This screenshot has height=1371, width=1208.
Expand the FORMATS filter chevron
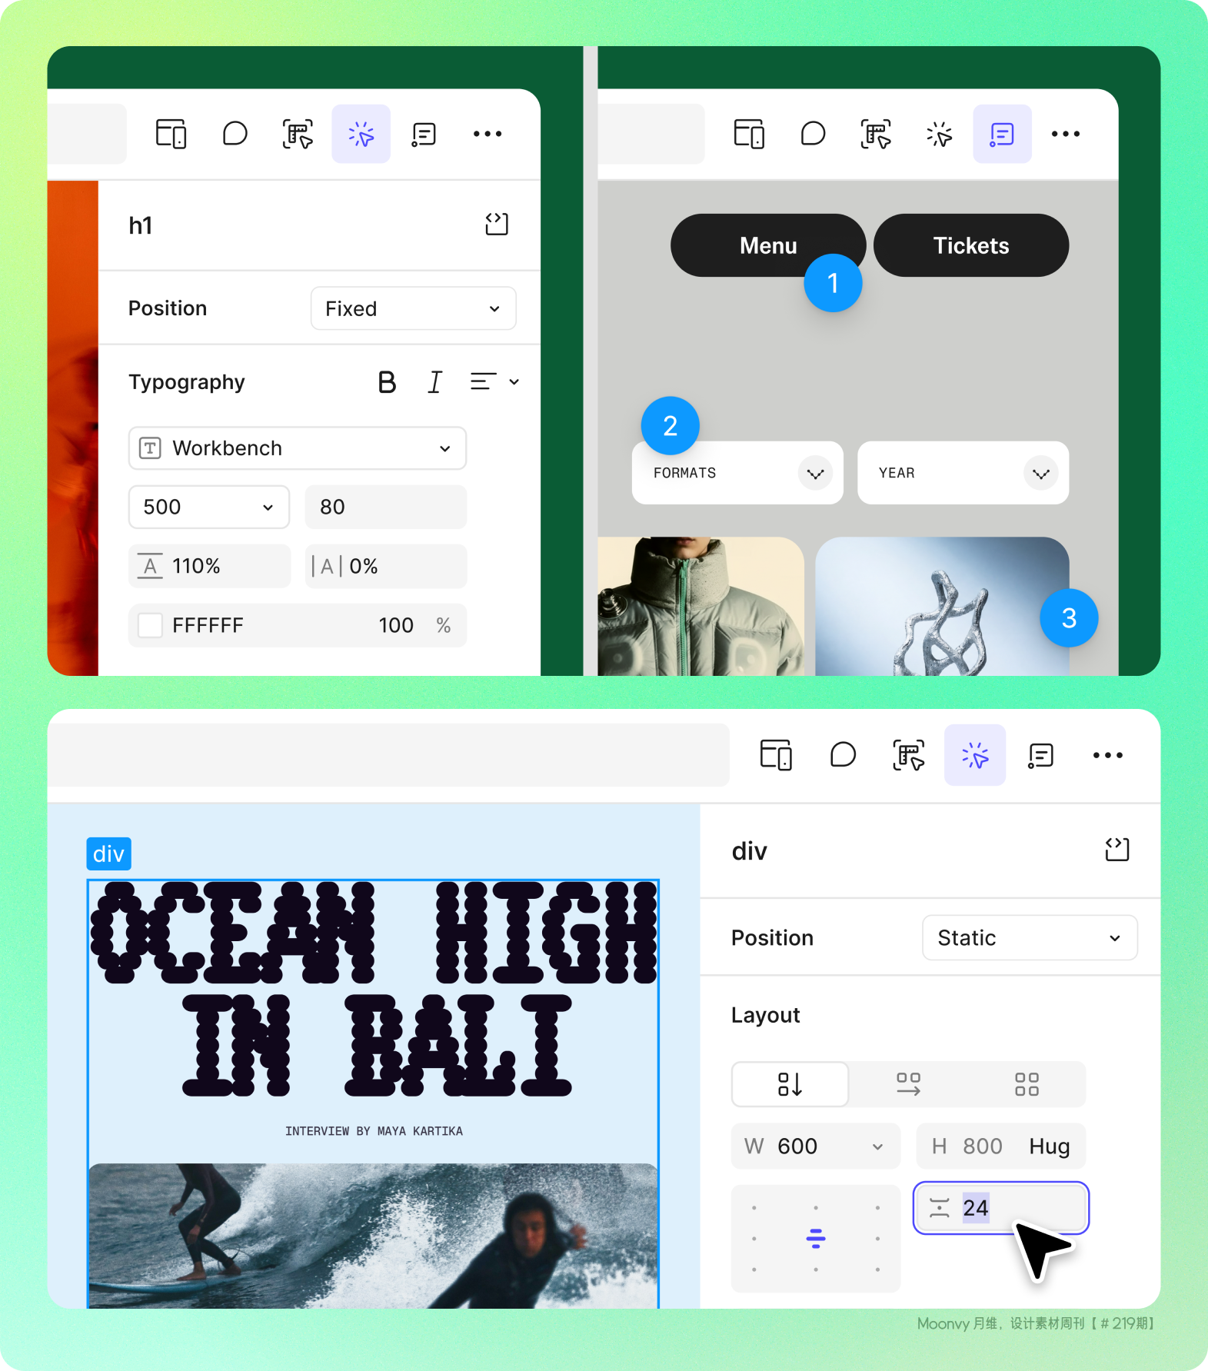[x=815, y=474]
